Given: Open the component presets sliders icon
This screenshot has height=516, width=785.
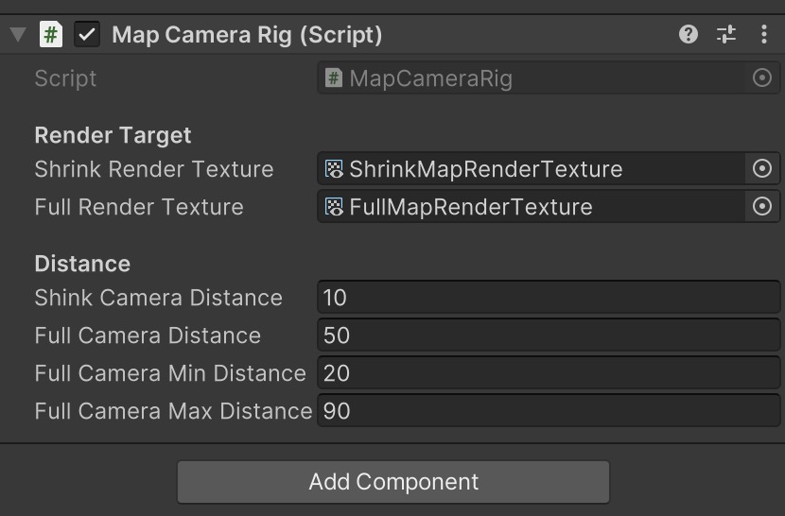Looking at the screenshot, I should coord(726,35).
